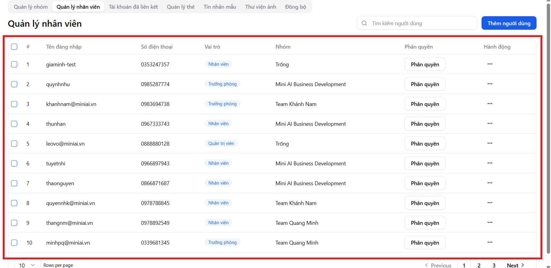Click the Thêm người dùng button
Viewport: 551px width, 268px height.
point(509,23)
